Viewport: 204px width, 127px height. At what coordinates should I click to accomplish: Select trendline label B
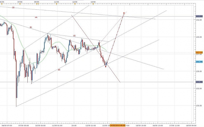click(x=59, y=70)
